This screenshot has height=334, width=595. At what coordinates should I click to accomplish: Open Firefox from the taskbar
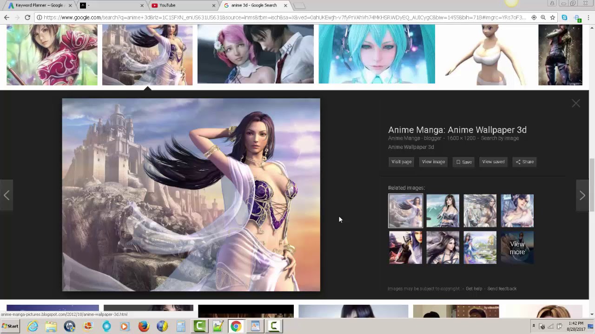144,326
